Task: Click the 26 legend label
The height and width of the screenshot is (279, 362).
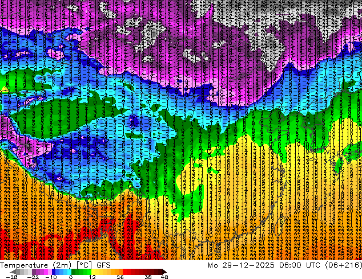Action: click(120, 277)
